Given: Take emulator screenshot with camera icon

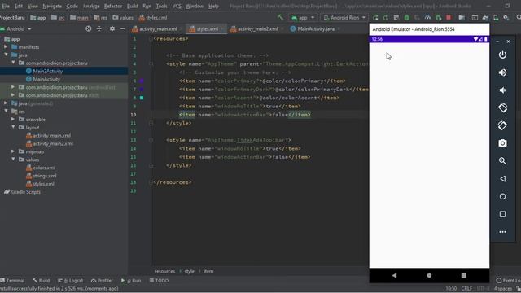Looking at the screenshot, I should pyautogui.click(x=502, y=143).
